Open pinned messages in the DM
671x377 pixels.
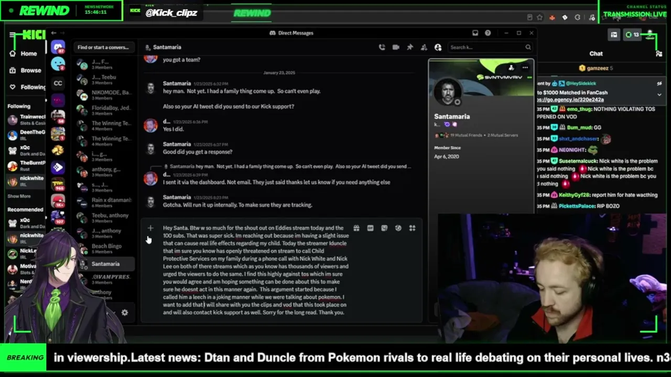410,47
